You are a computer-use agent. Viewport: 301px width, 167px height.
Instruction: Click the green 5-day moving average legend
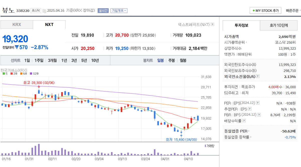(5, 73)
